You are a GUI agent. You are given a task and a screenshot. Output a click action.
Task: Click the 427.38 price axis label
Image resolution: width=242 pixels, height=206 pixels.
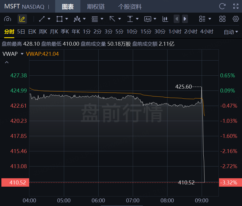18,75
